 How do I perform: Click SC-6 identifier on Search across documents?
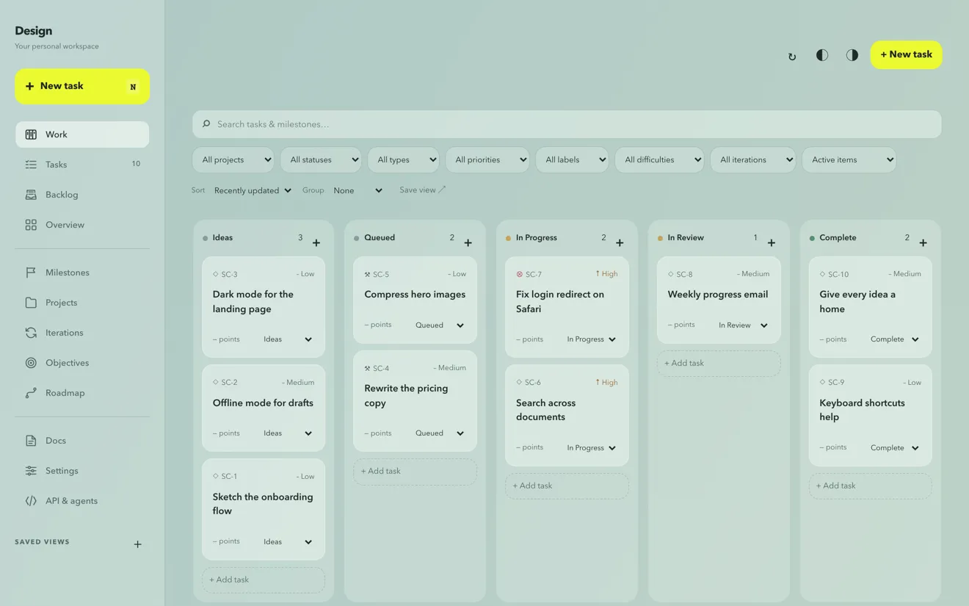tap(533, 383)
